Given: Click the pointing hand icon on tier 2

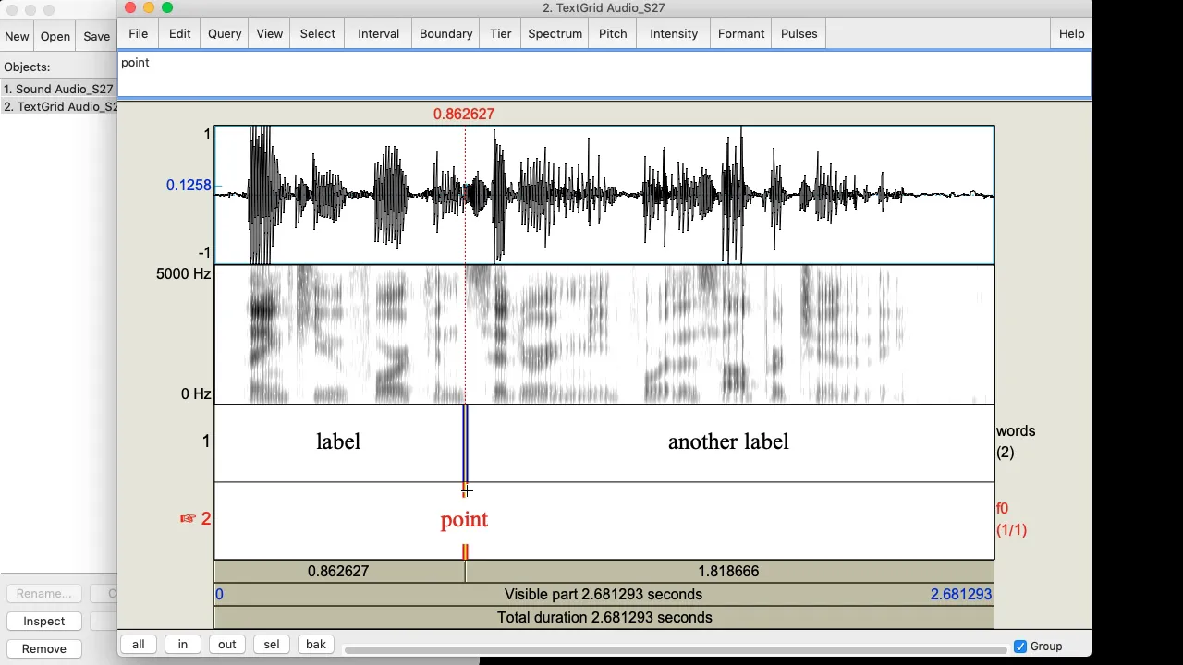Looking at the screenshot, I should [x=188, y=518].
